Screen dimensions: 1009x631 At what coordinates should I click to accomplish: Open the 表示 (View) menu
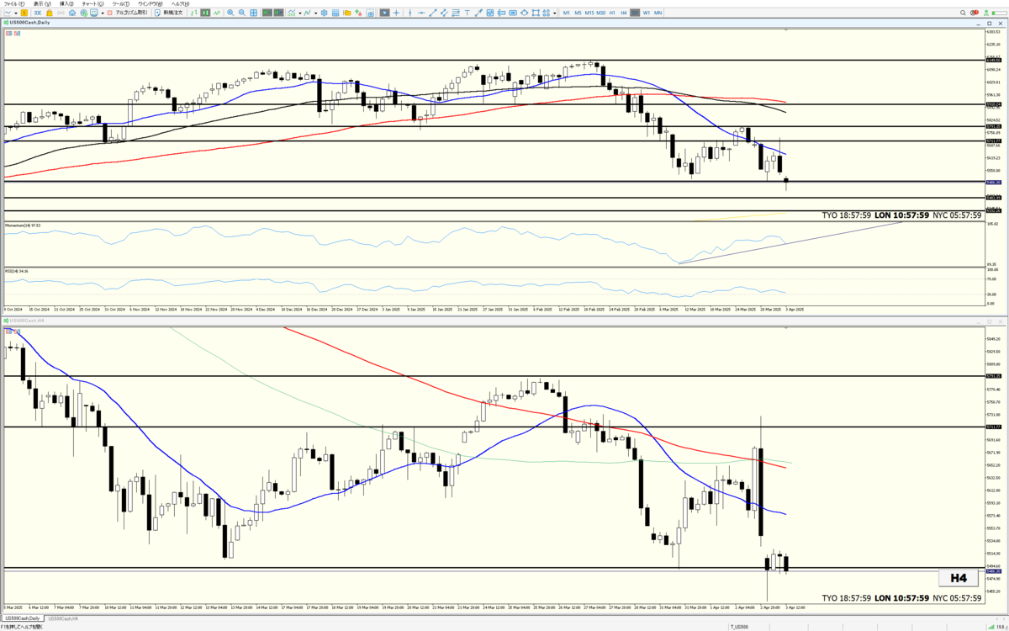point(42,4)
